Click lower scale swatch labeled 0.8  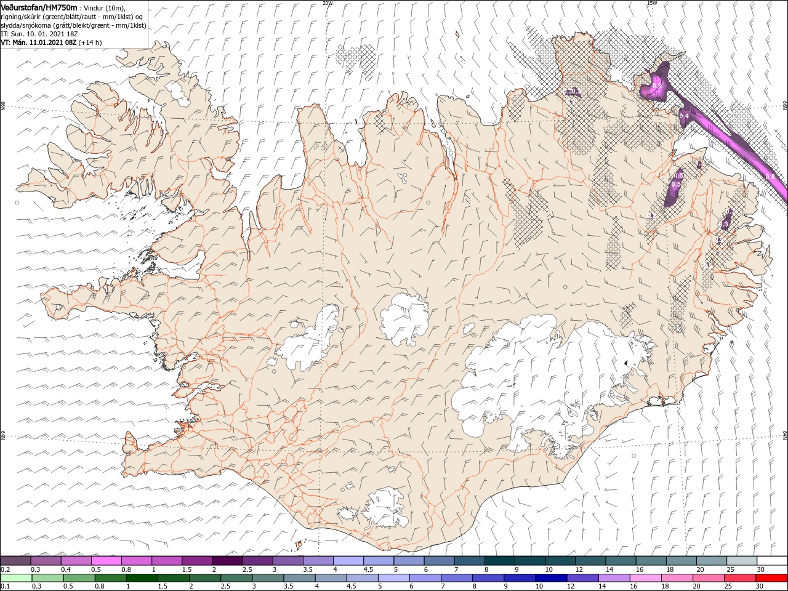tap(110, 578)
